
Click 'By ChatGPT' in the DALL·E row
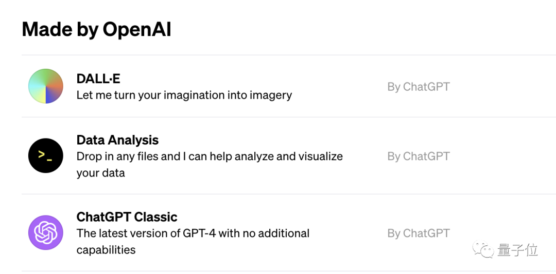419,87
